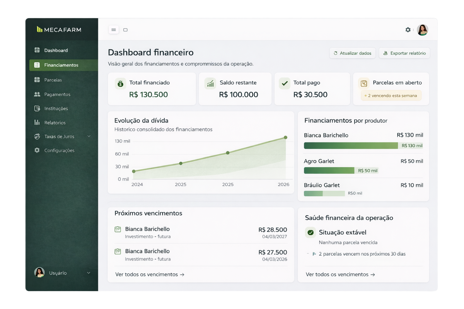The height and width of the screenshot is (309, 464).
Task: Click the Relatórios bar chart icon
Action: (x=37, y=122)
